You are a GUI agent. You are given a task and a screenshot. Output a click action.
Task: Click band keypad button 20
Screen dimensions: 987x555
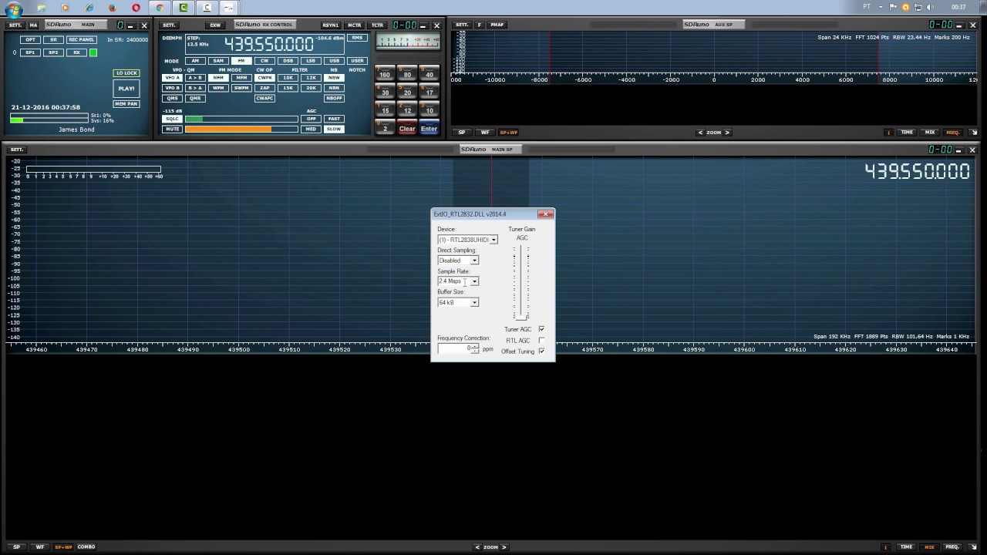tap(407, 91)
